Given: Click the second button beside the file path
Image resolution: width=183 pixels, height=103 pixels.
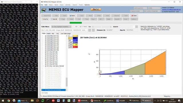Looking at the screenshot, I should [94, 30].
